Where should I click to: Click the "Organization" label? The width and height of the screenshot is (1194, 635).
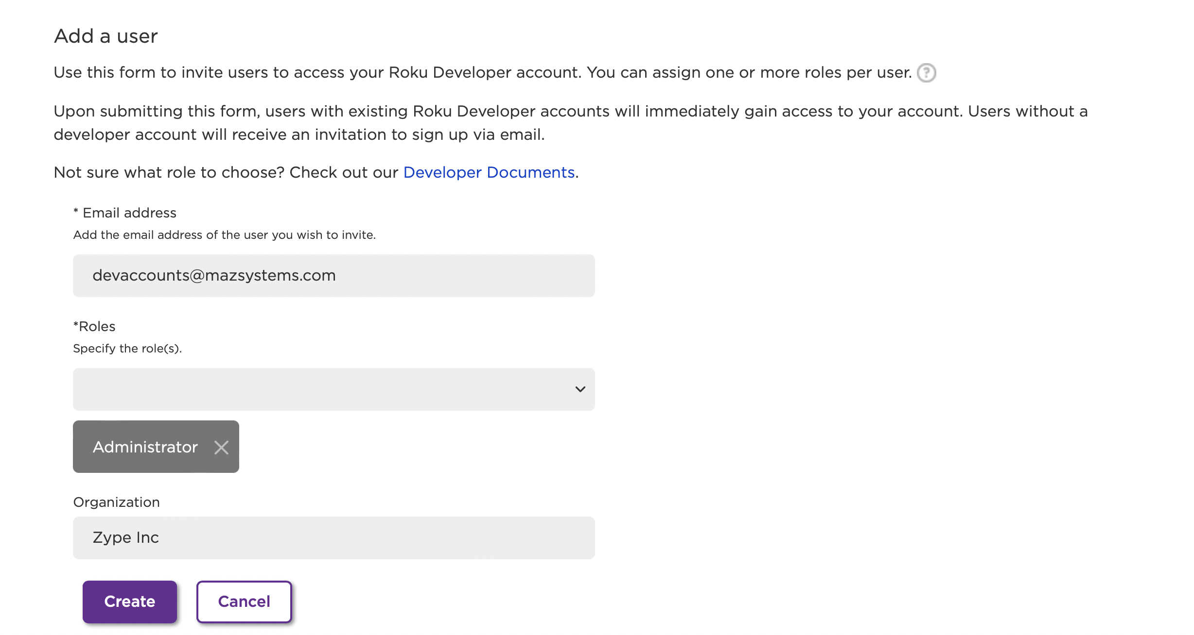[116, 502]
